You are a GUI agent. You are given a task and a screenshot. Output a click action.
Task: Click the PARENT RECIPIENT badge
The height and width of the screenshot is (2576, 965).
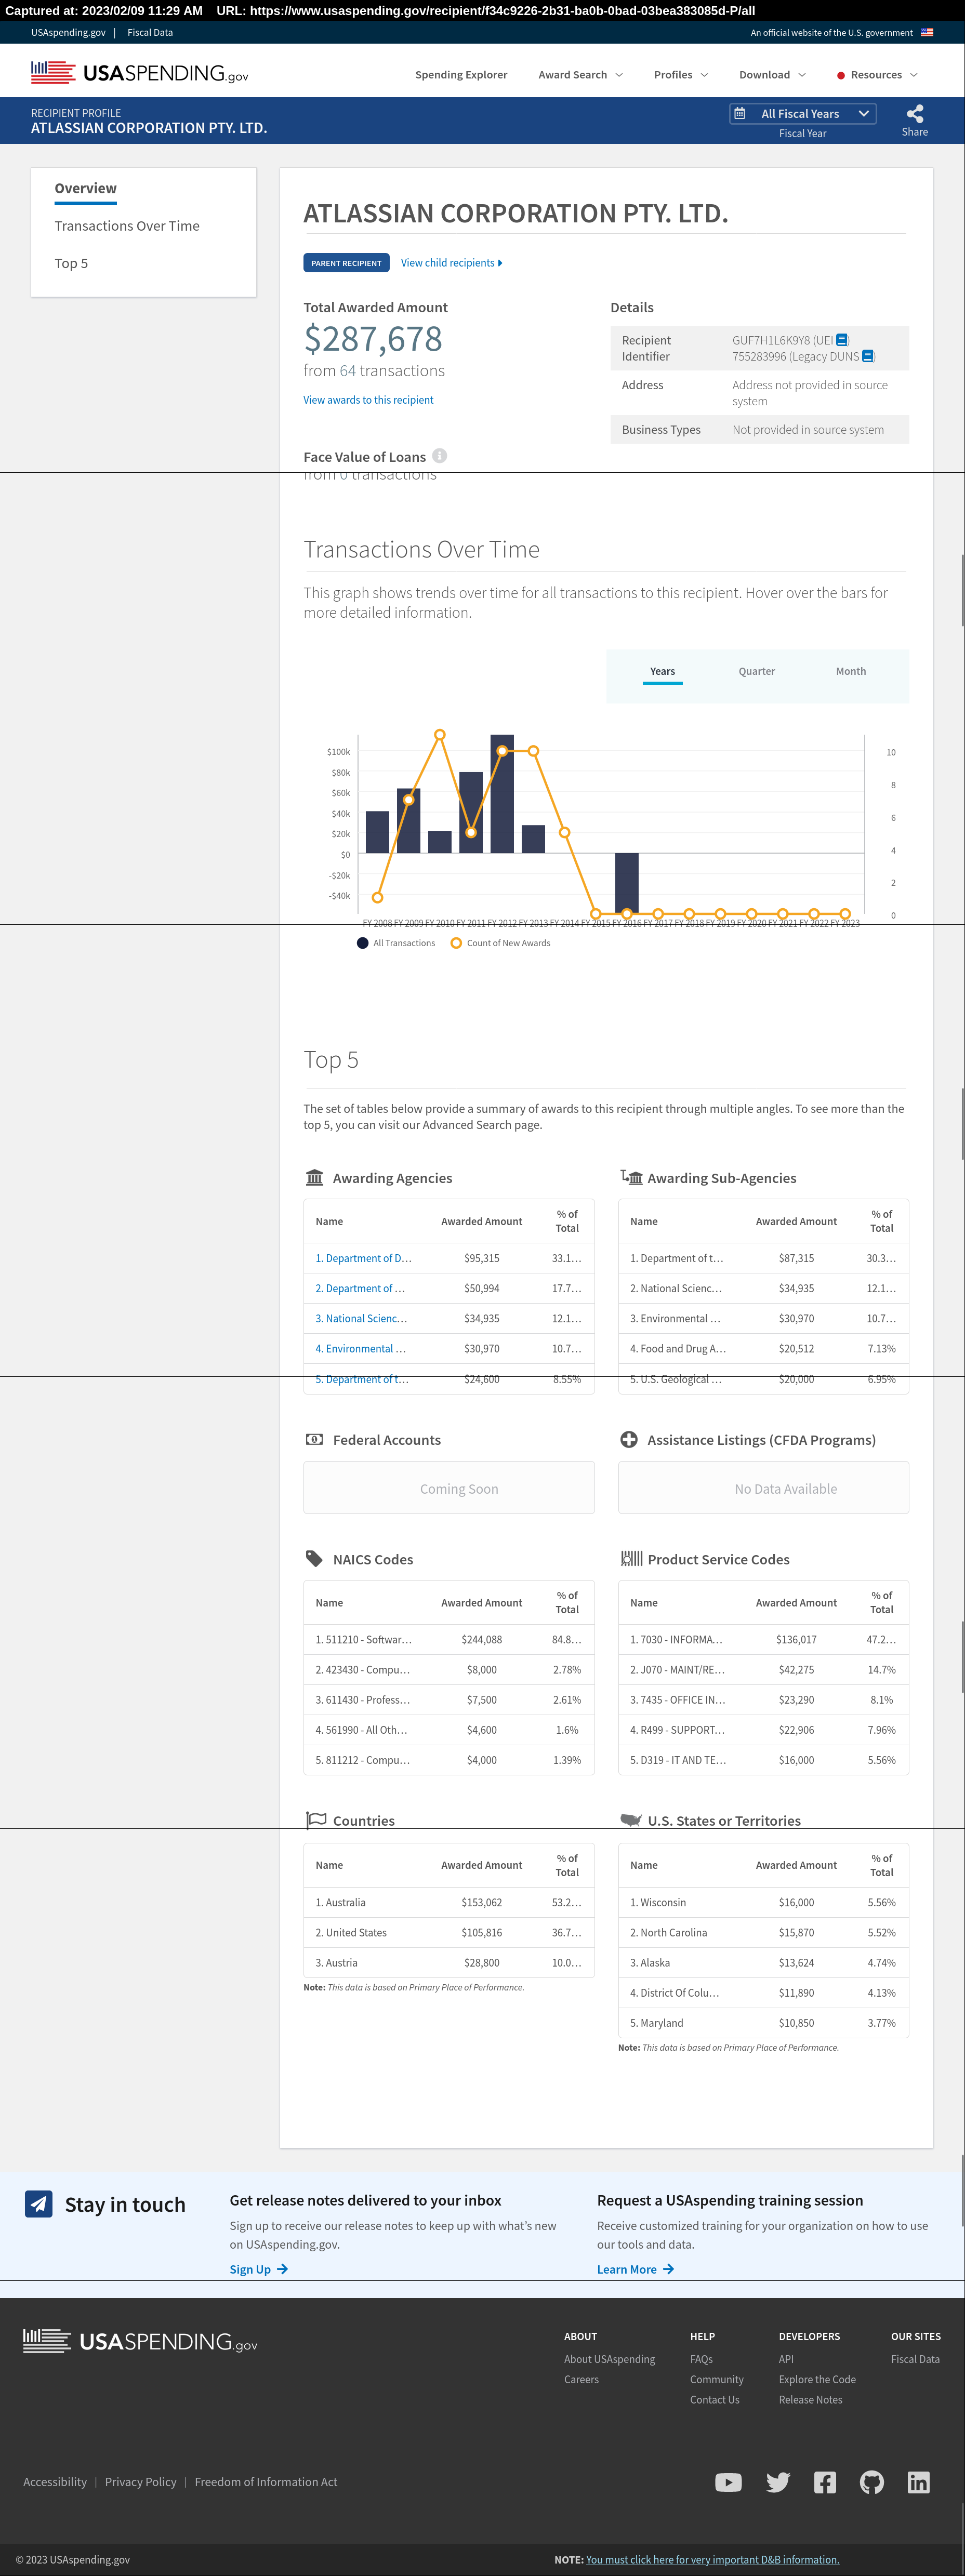pos(346,263)
